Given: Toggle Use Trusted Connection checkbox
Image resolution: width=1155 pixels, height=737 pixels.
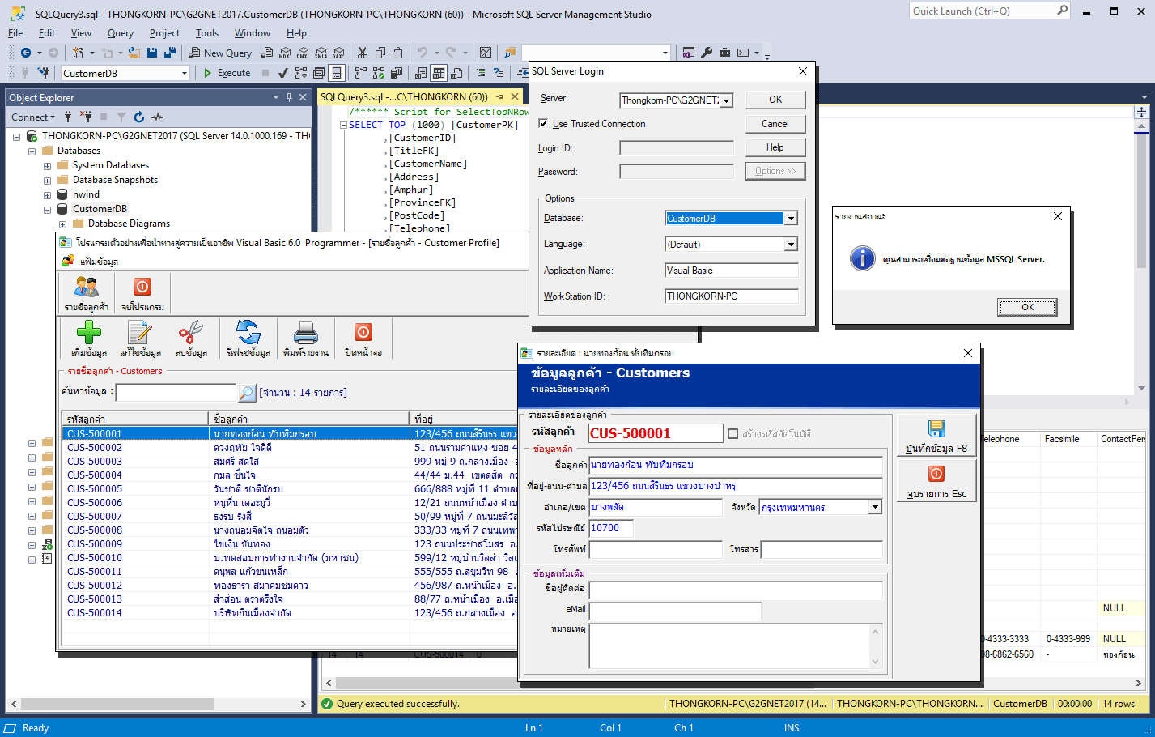Looking at the screenshot, I should coord(543,124).
